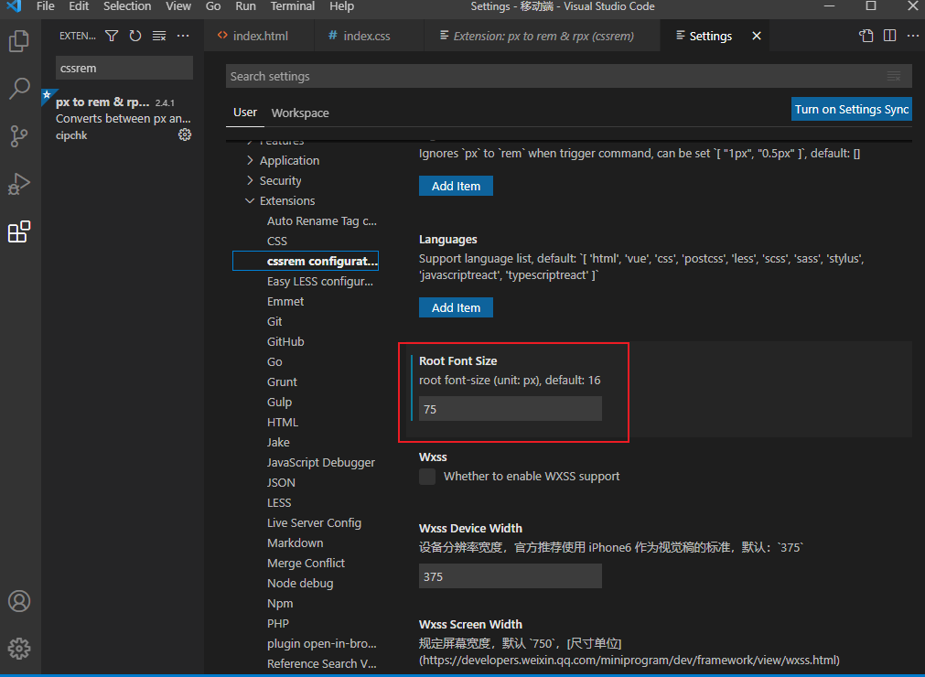
Task: Open the Search view in activity bar
Action: (19, 89)
